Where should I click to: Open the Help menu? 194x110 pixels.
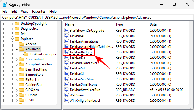(53, 12)
